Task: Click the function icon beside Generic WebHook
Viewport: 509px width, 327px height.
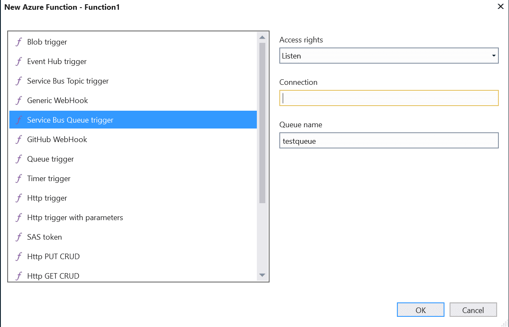Action: [19, 100]
